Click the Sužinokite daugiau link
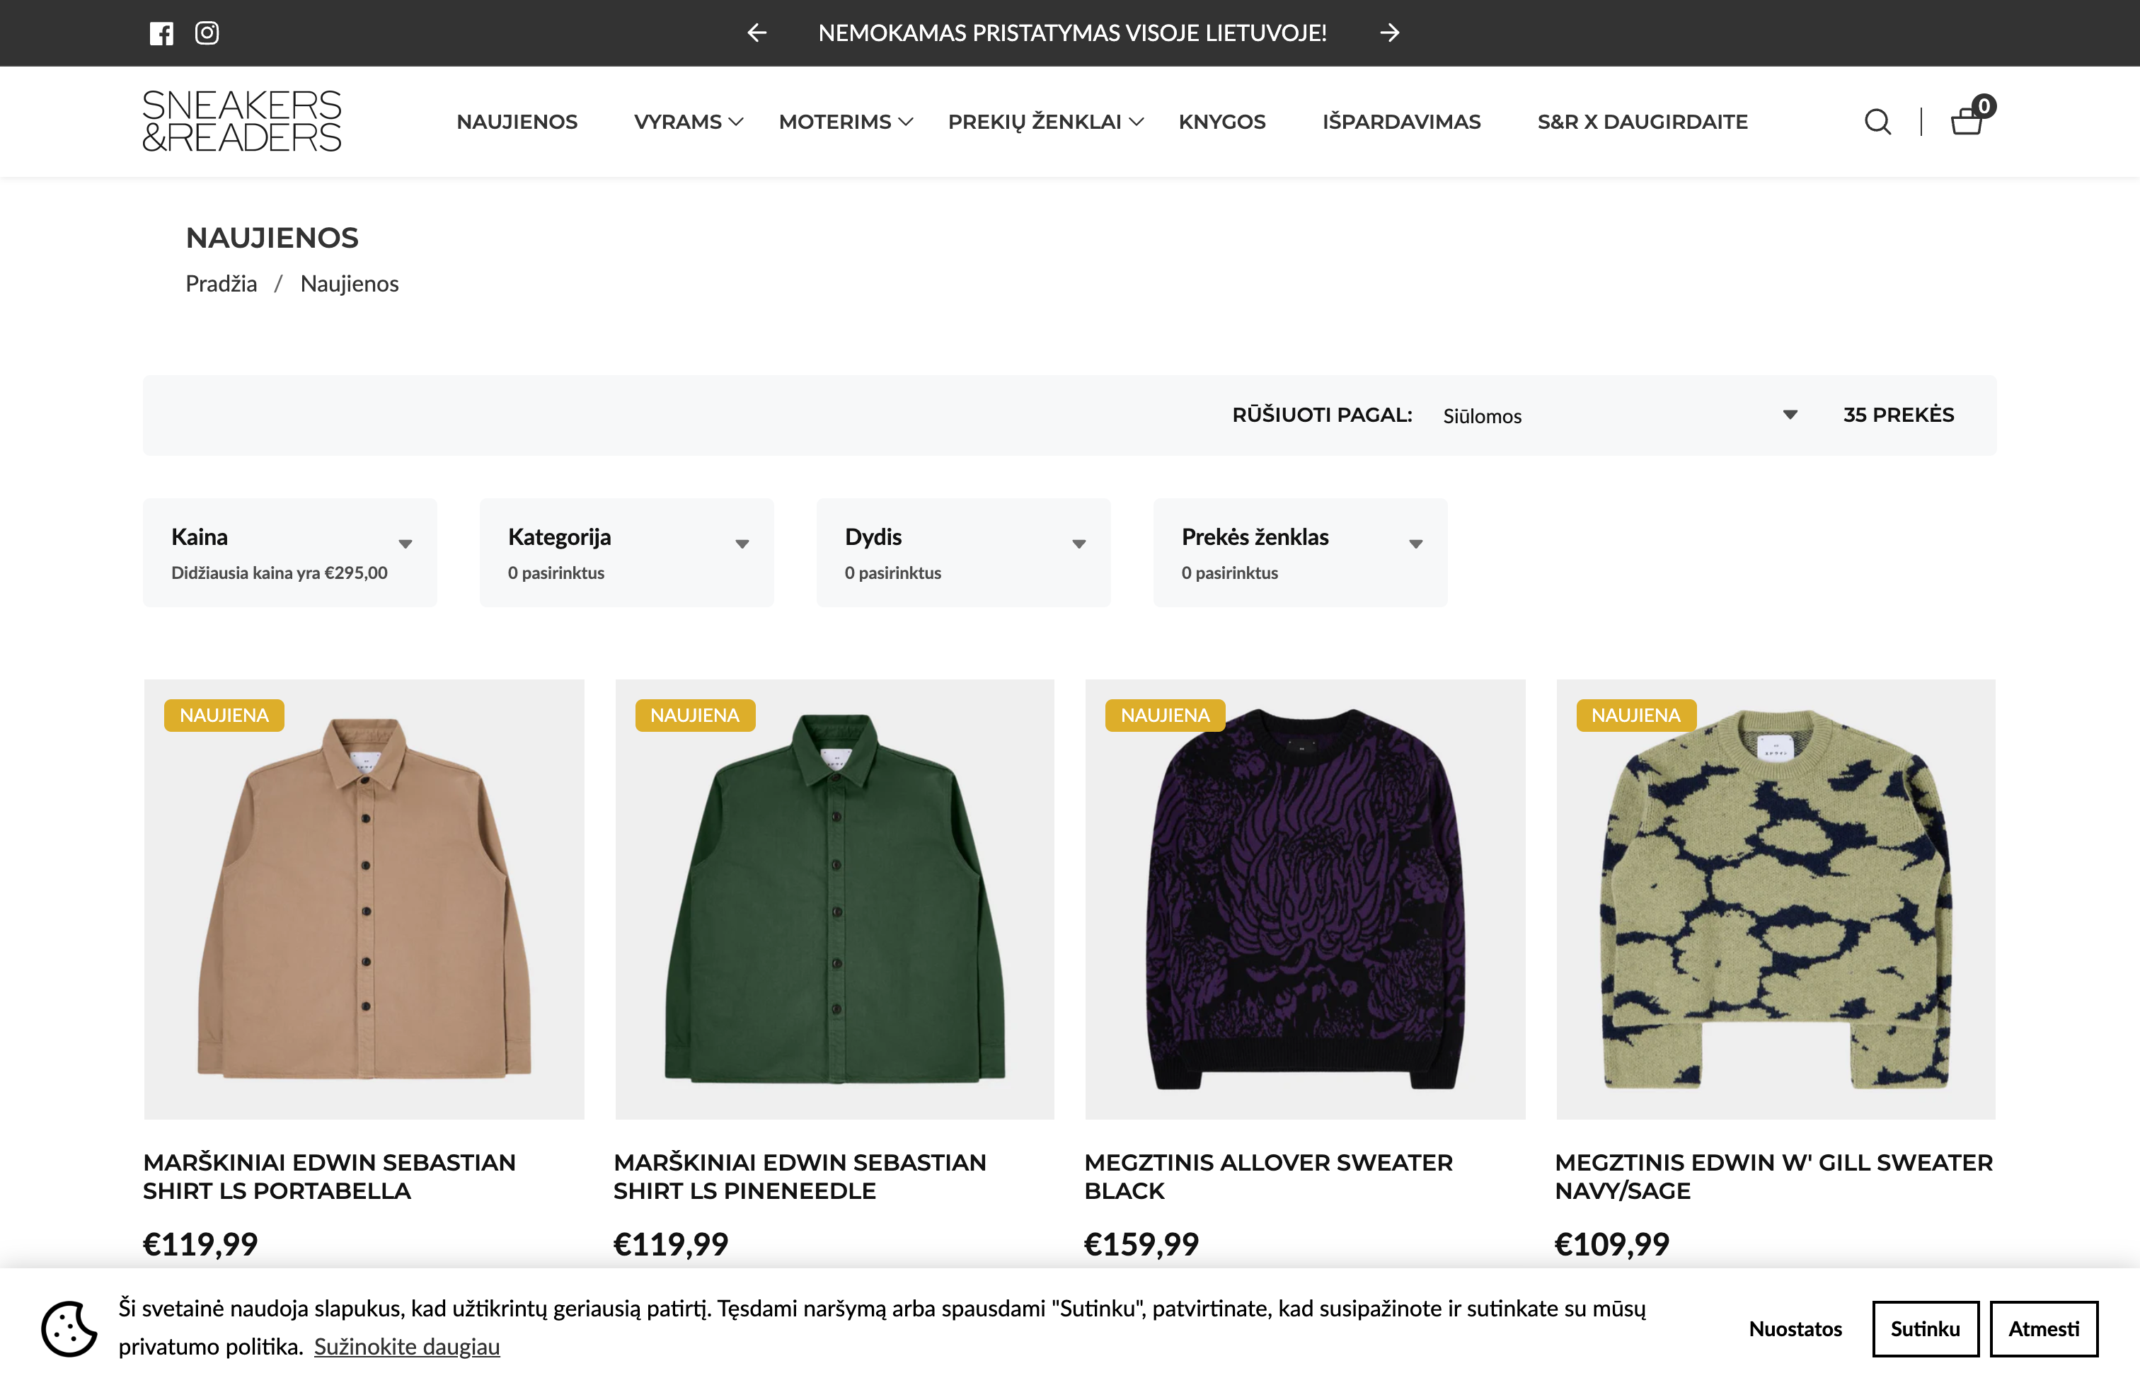2140x1390 pixels. coord(406,1346)
